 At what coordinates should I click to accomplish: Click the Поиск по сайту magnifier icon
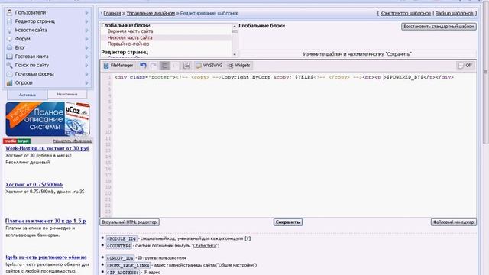(x=10, y=65)
